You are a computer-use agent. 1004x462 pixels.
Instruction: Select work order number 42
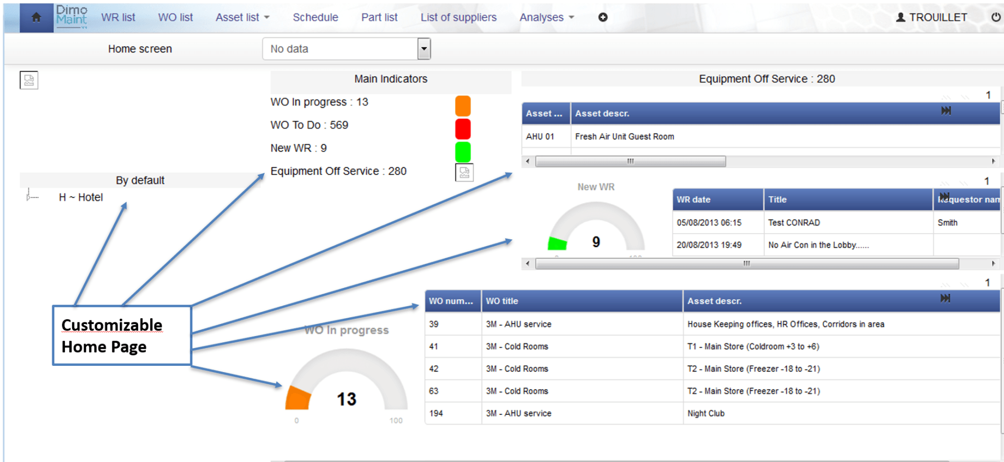[x=453, y=369]
